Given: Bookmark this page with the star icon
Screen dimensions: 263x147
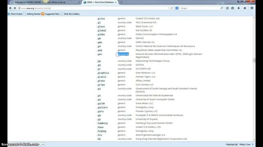Looking at the screenshot, I should click(227, 8).
